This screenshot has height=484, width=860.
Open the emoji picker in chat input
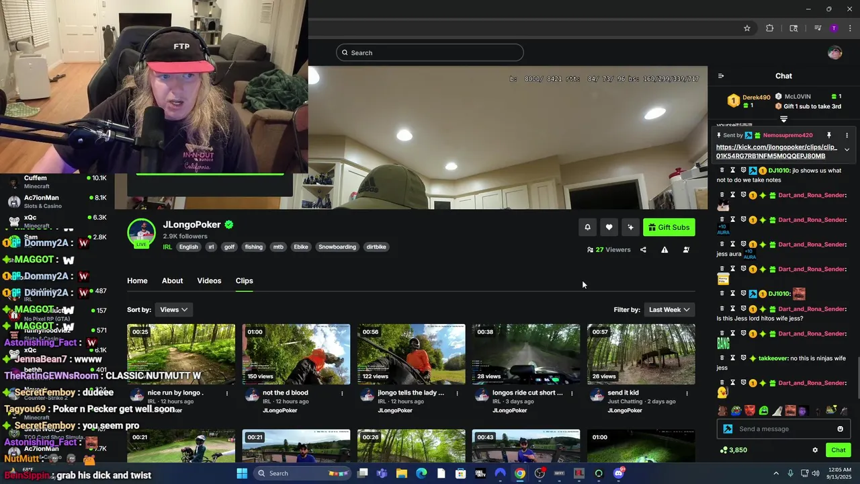click(x=840, y=429)
